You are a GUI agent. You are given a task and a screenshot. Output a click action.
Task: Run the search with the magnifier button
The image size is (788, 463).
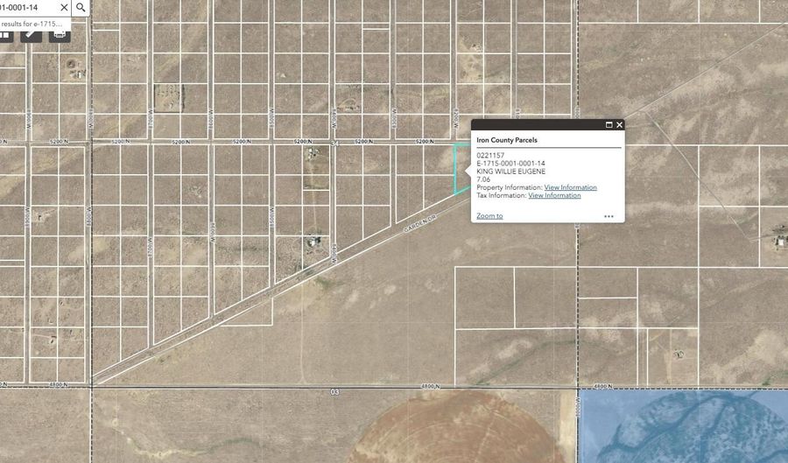tap(81, 8)
